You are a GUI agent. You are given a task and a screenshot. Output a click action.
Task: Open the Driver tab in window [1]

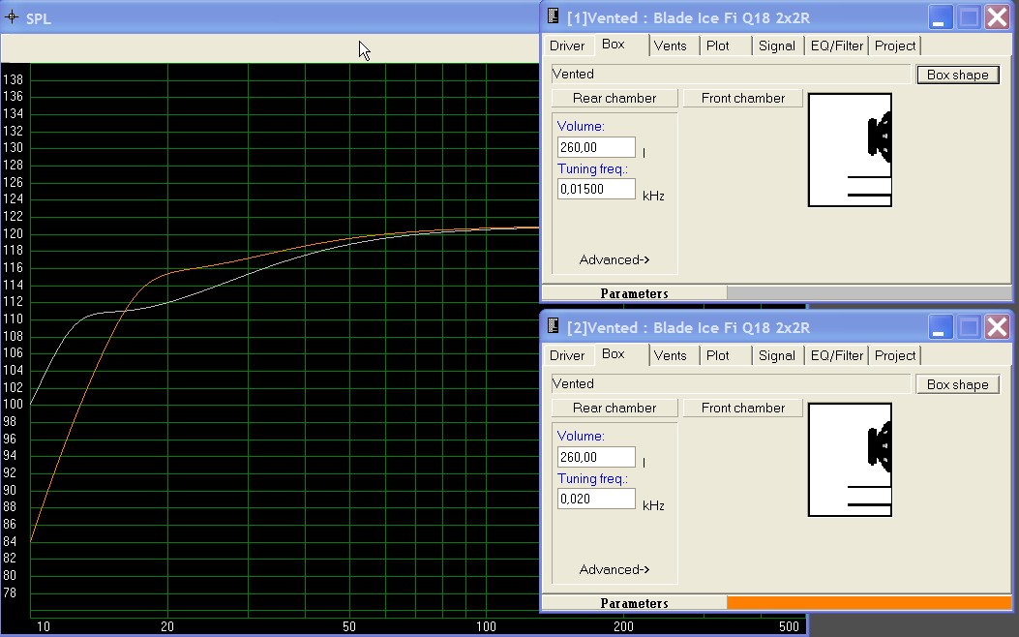click(567, 45)
